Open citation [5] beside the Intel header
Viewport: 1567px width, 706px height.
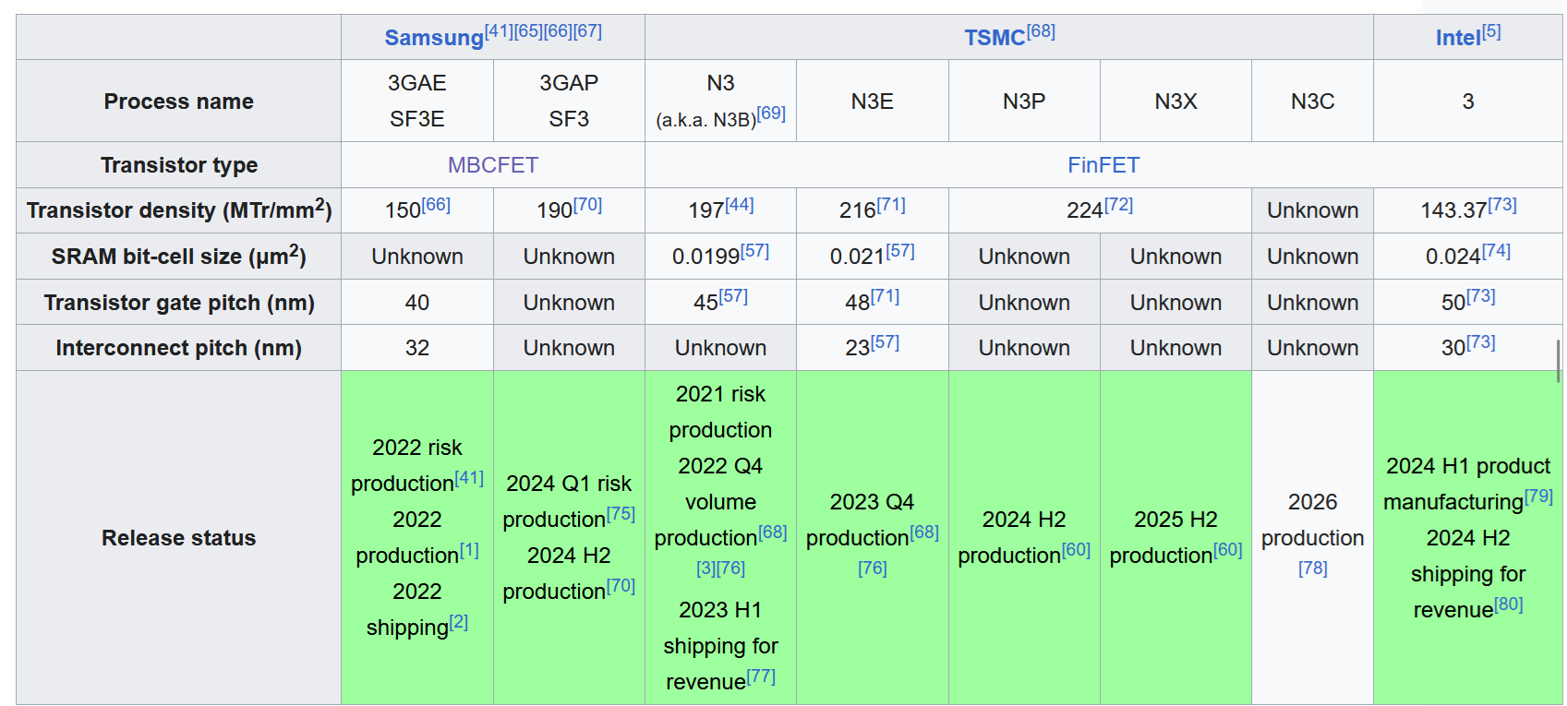[1491, 30]
